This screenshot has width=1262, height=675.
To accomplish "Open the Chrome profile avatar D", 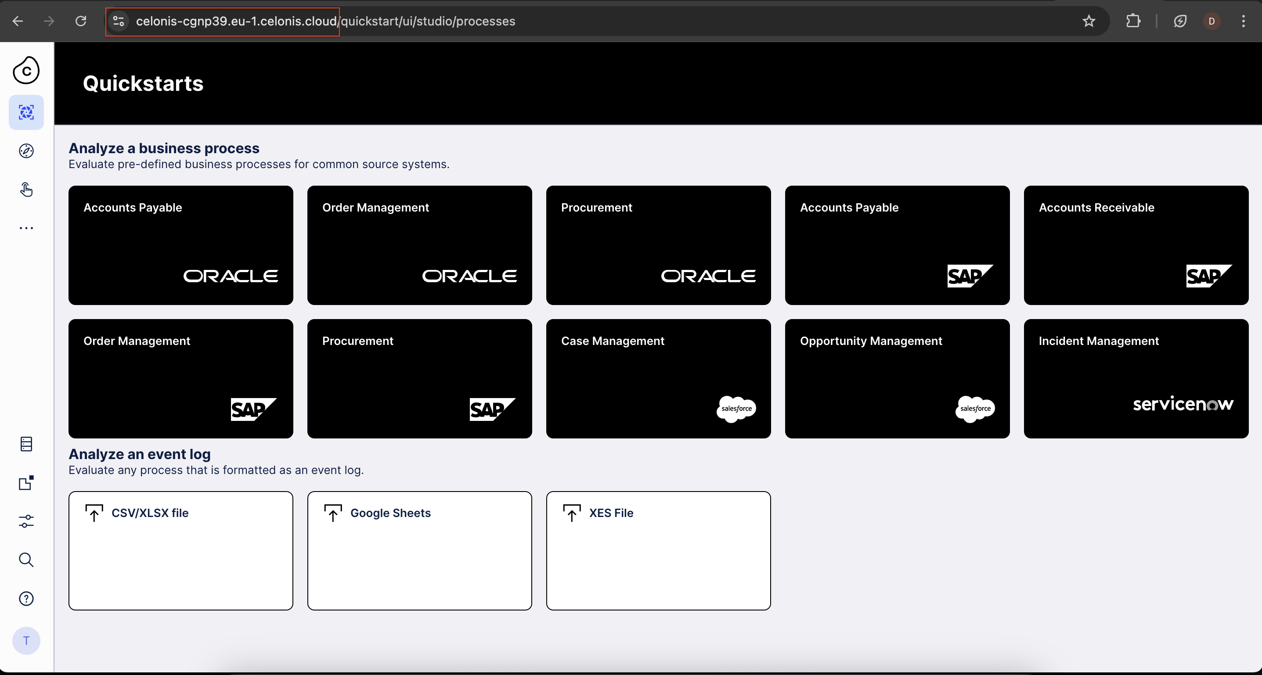I will (x=1212, y=21).
